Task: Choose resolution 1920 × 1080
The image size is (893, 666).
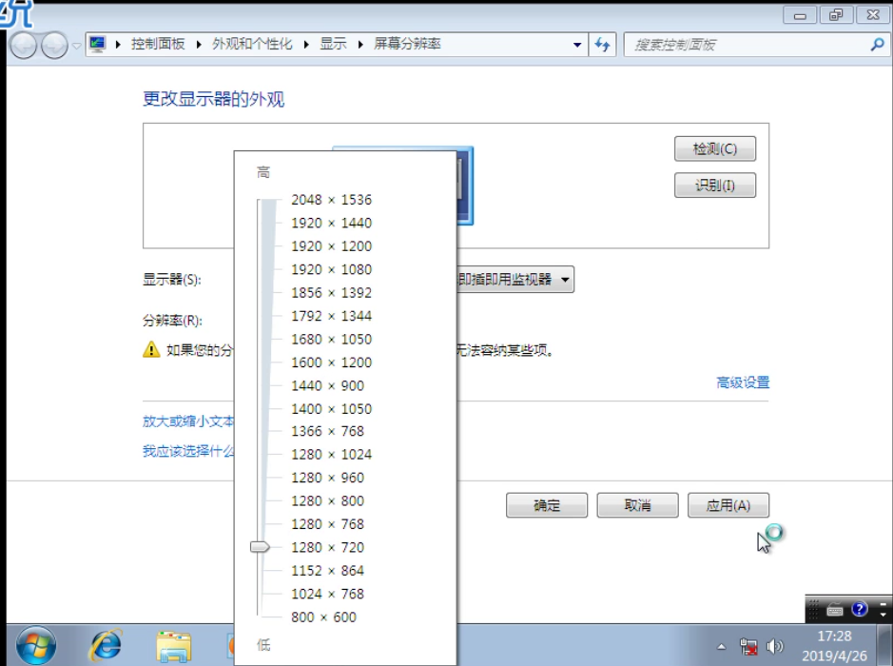Action: [331, 269]
